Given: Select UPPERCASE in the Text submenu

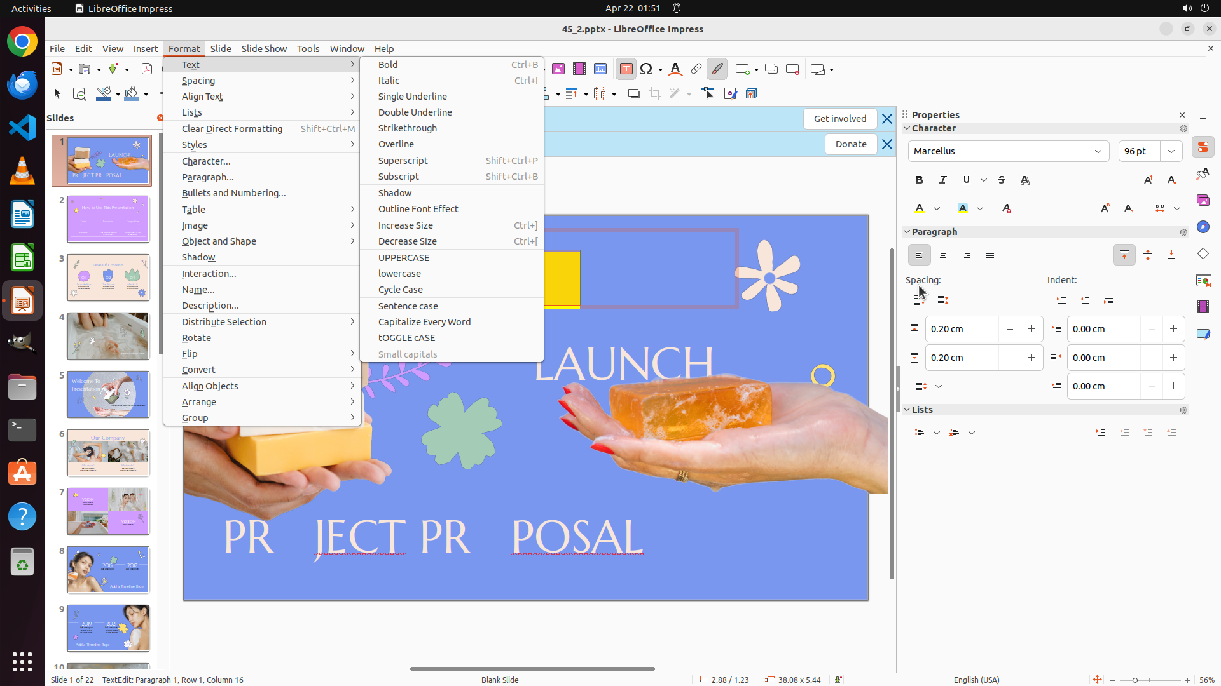Looking at the screenshot, I should [x=403, y=258].
